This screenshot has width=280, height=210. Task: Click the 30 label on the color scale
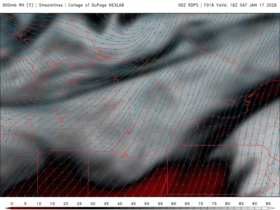[93, 204]
